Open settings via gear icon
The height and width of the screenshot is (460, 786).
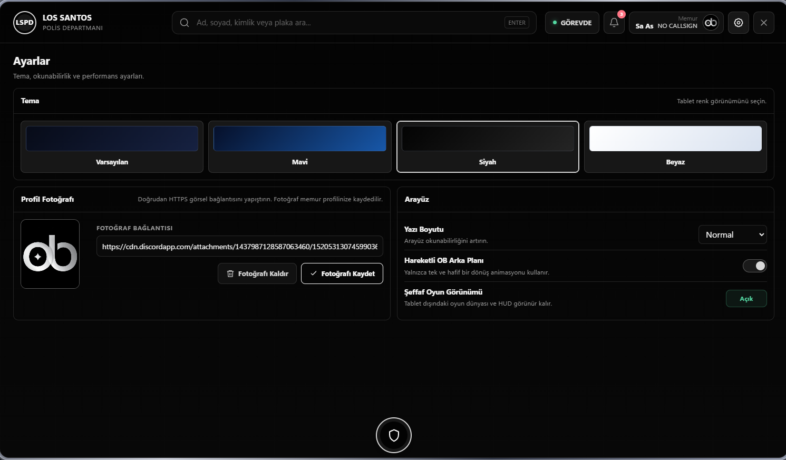coord(739,23)
